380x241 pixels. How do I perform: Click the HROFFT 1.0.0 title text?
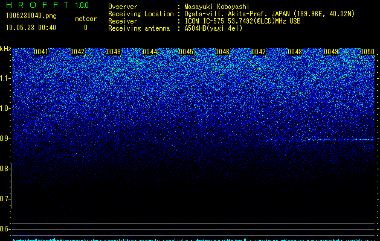click(47, 5)
